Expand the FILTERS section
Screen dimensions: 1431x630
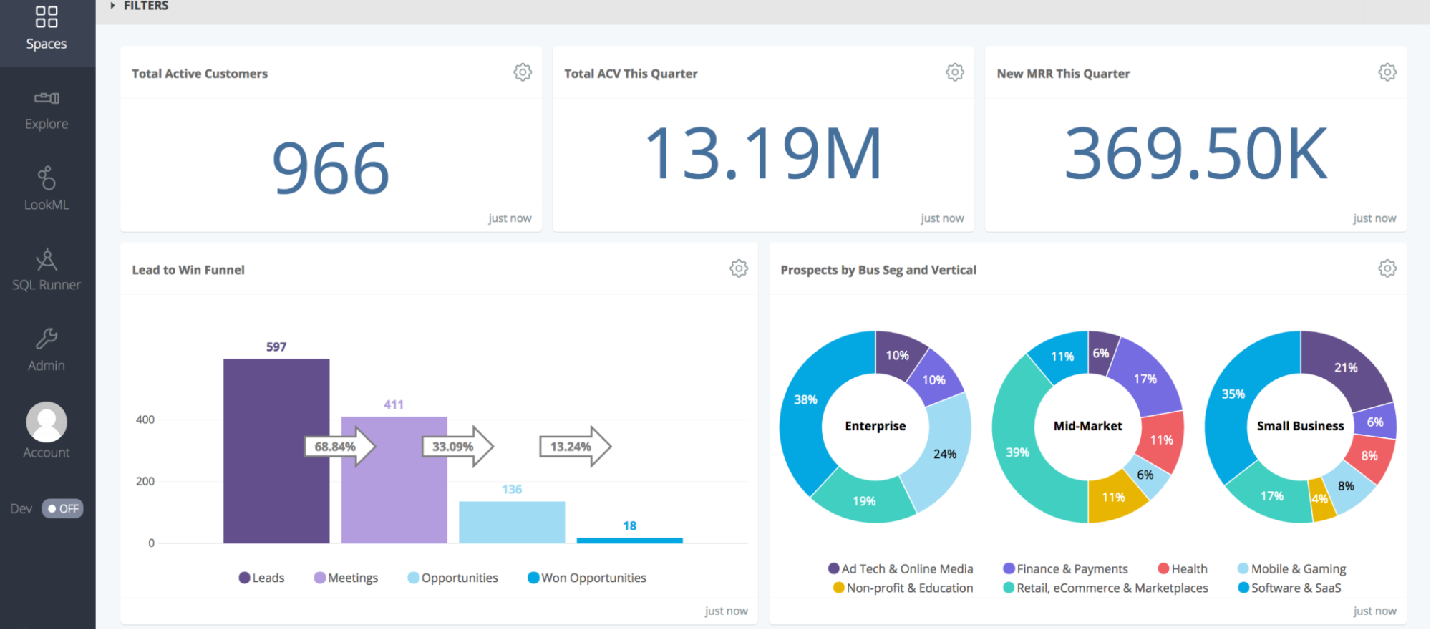pyautogui.click(x=140, y=6)
